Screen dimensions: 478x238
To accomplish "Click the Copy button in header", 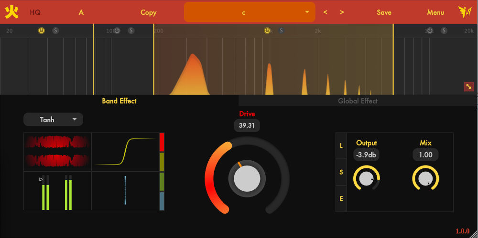I will tap(148, 12).
